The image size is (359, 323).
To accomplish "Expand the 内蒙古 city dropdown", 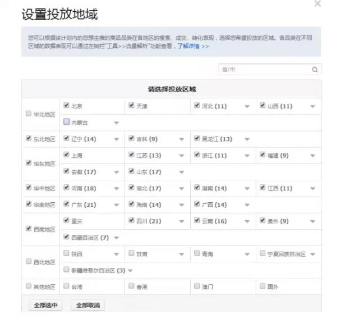I will (117, 123).
